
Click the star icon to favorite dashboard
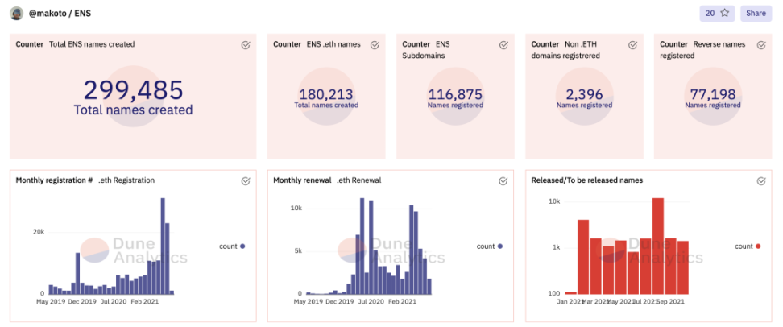(x=724, y=13)
